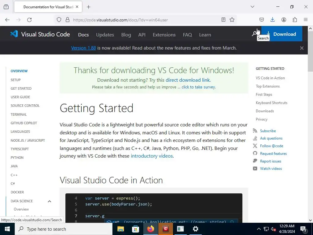The width and height of the screenshot is (313, 235).
Task: Open the Firefox account icon
Action: [284, 20]
